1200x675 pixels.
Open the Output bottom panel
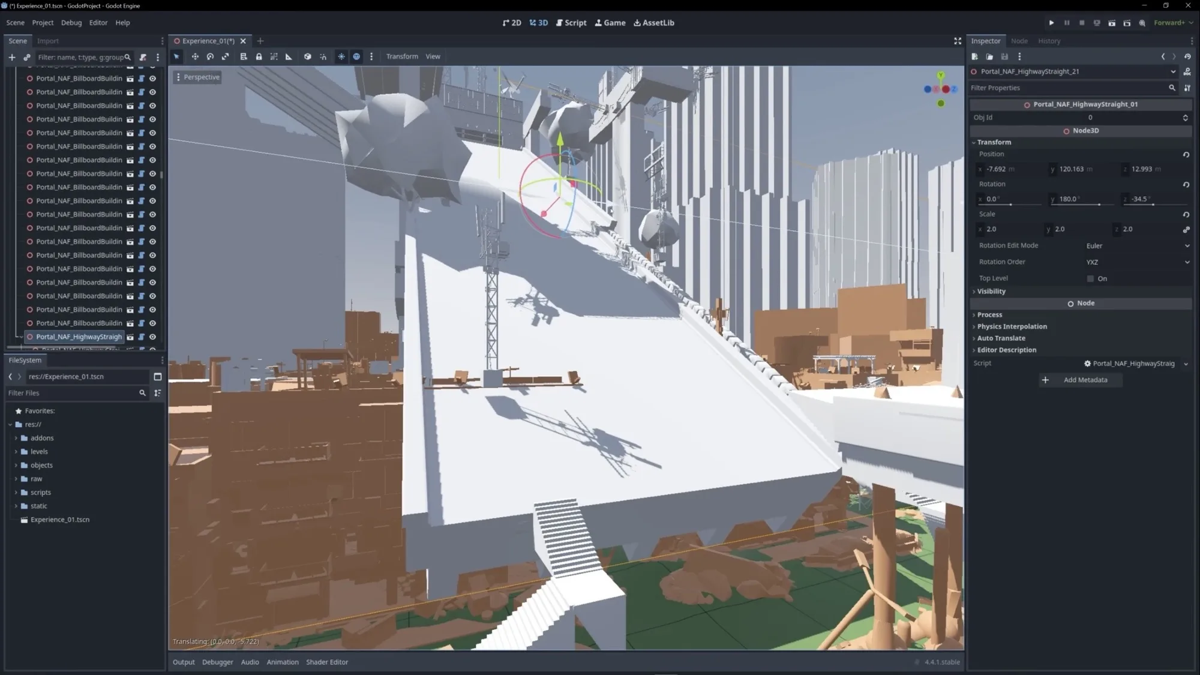[184, 662]
